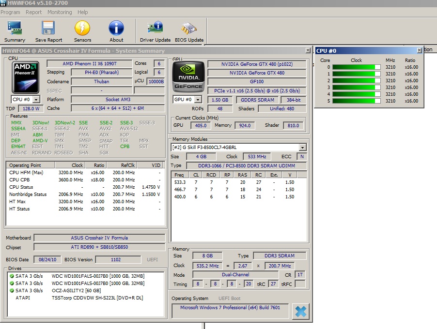437x329 pixels.
Task: Open the G Skill memory module dropdown
Action: tap(302, 148)
